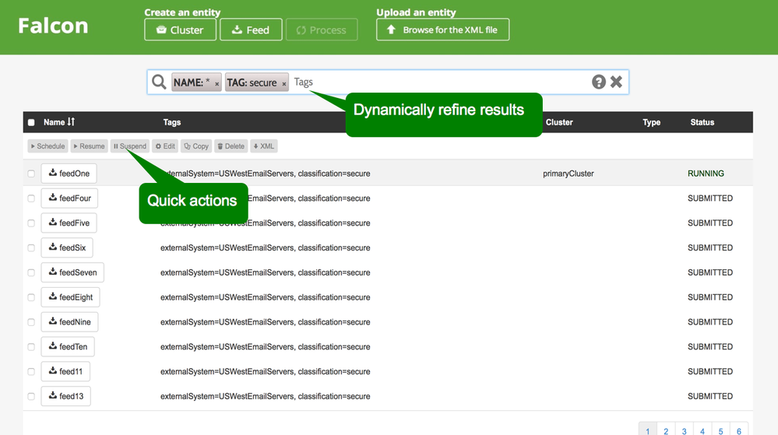Check the feedEight row checkbox
Image resolution: width=778 pixels, height=435 pixels.
click(x=31, y=297)
